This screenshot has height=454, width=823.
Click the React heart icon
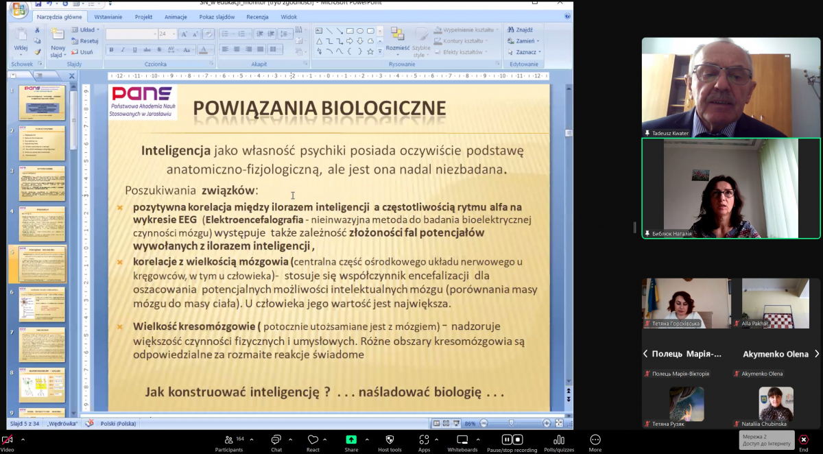pos(313,440)
